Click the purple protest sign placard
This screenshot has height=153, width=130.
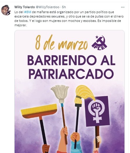pyautogui.click(x=97, y=111)
